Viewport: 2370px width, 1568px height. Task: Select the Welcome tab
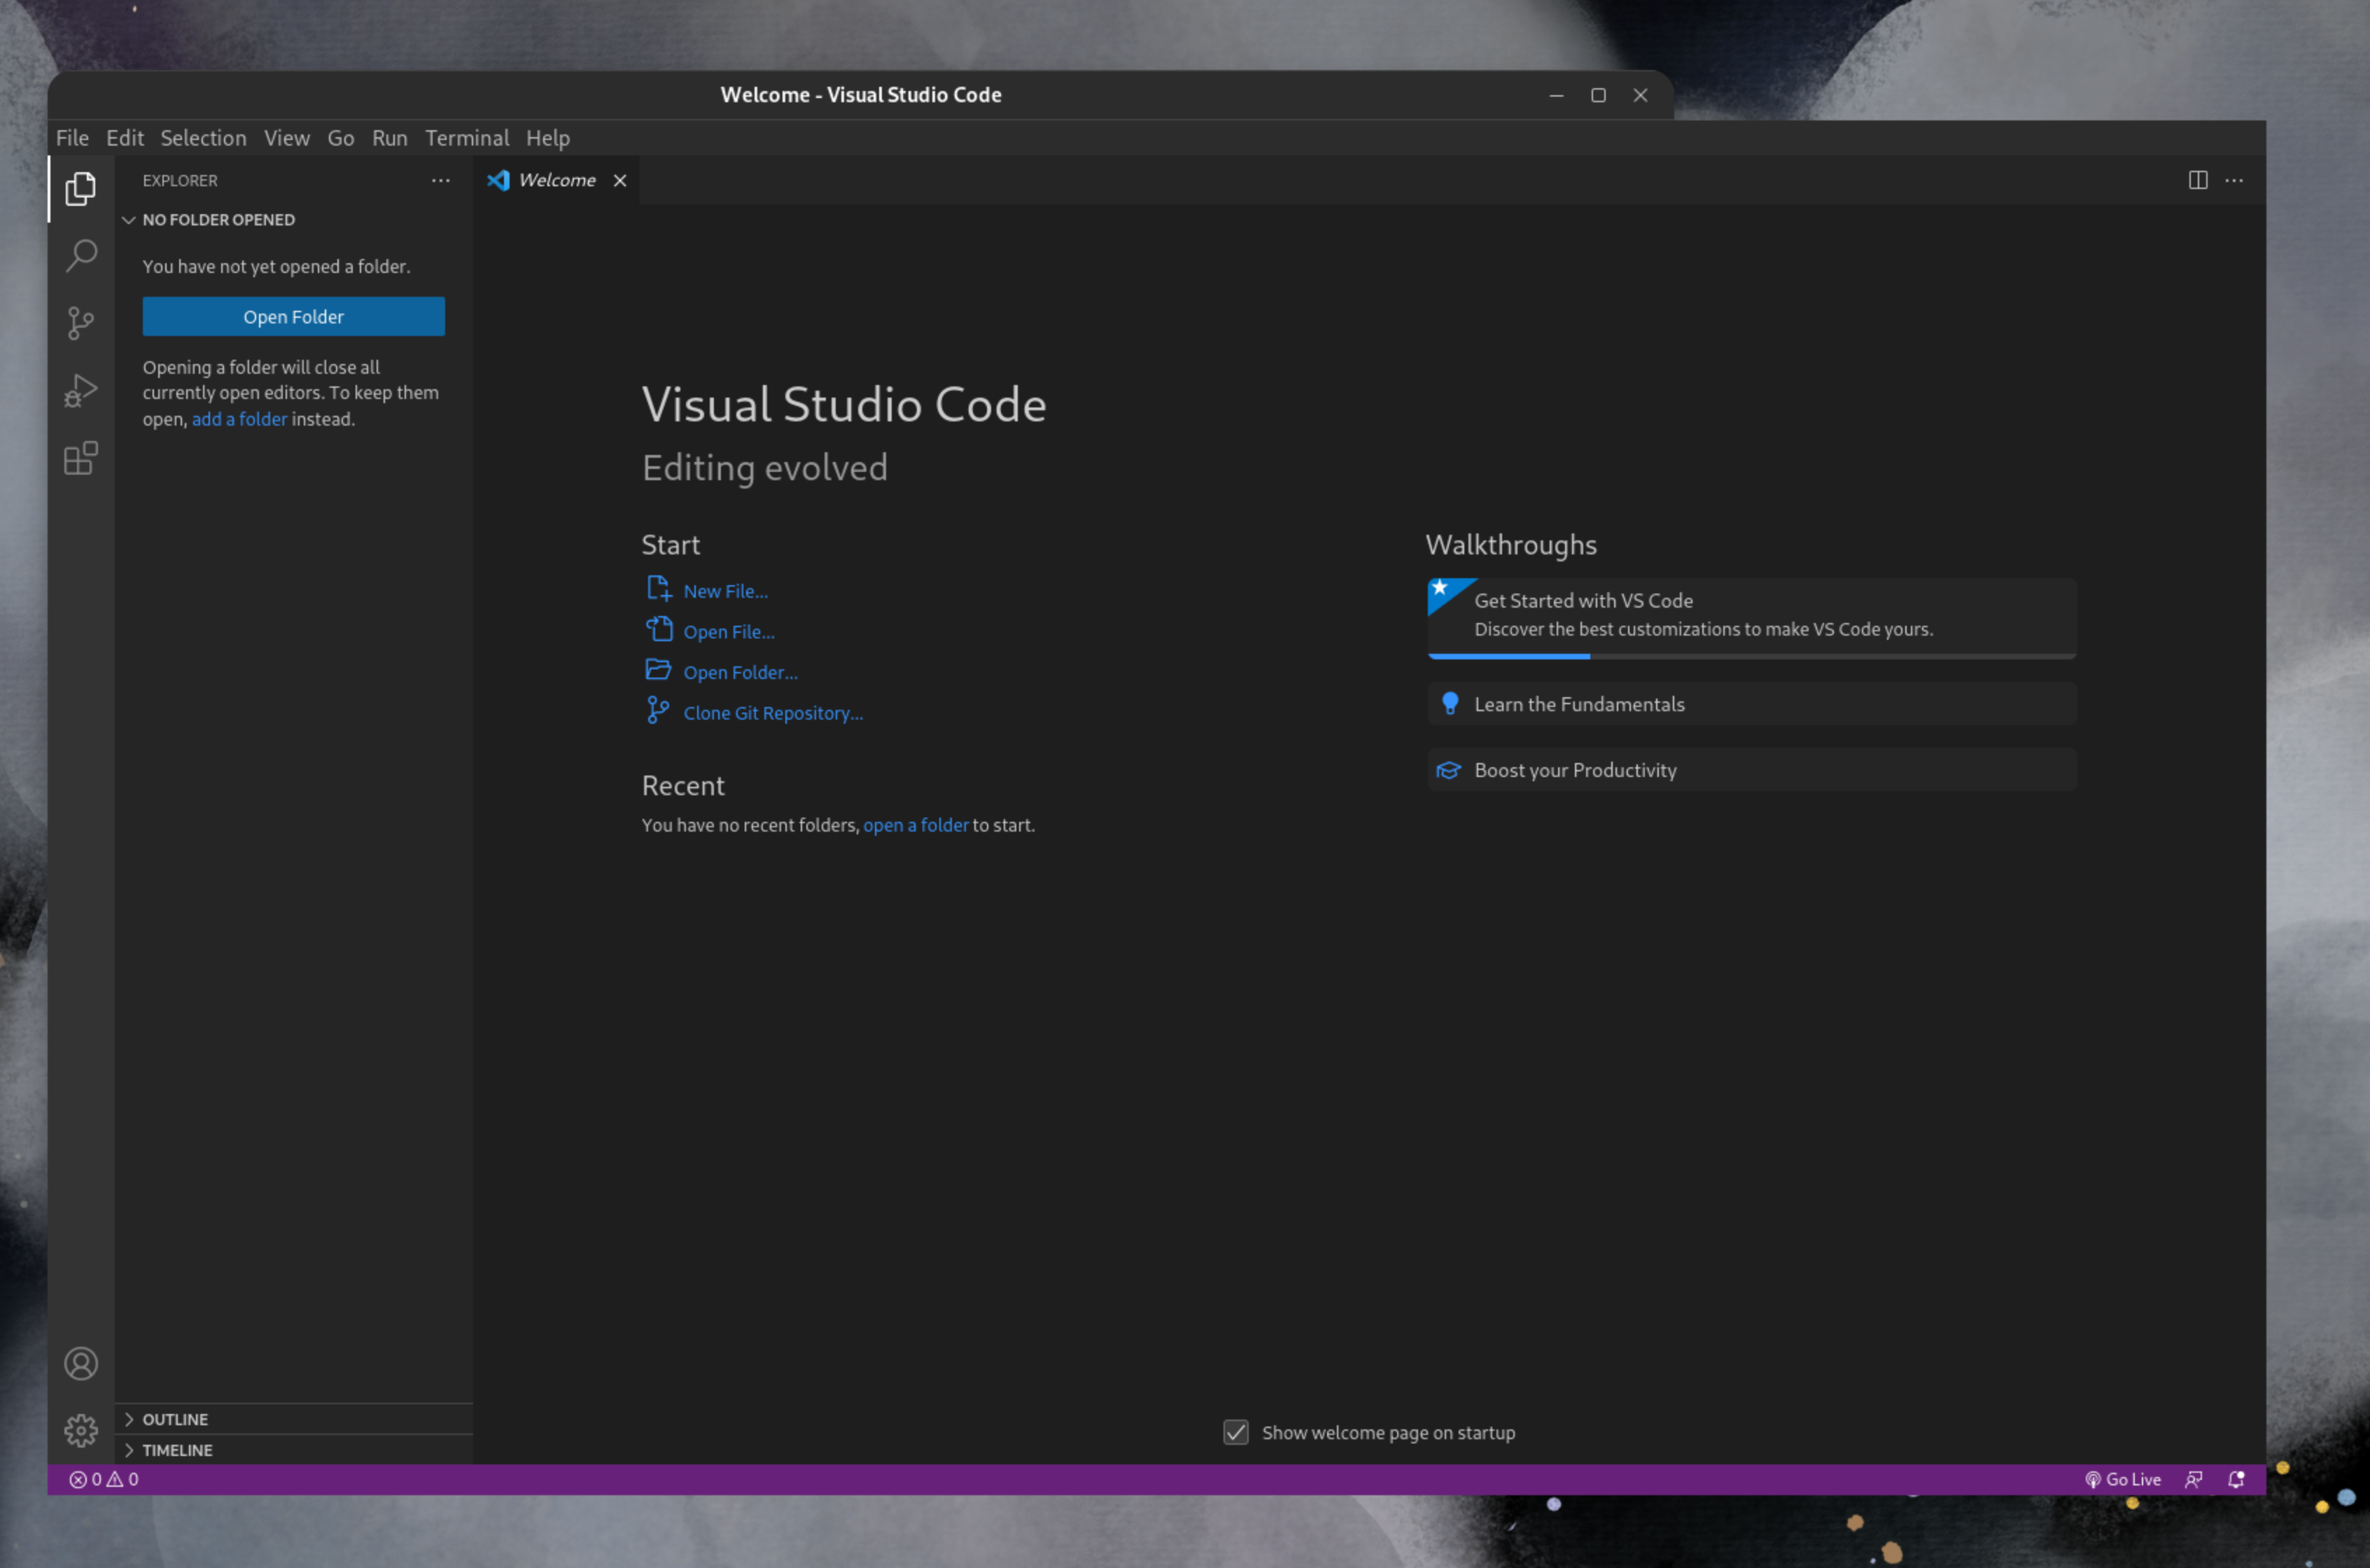click(555, 180)
